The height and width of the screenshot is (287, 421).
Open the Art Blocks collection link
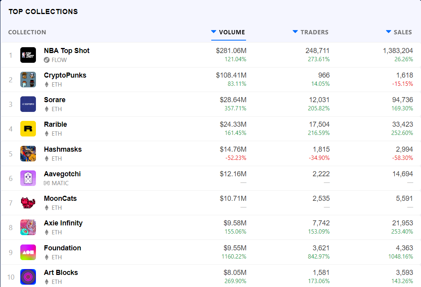[x=61, y=273]
